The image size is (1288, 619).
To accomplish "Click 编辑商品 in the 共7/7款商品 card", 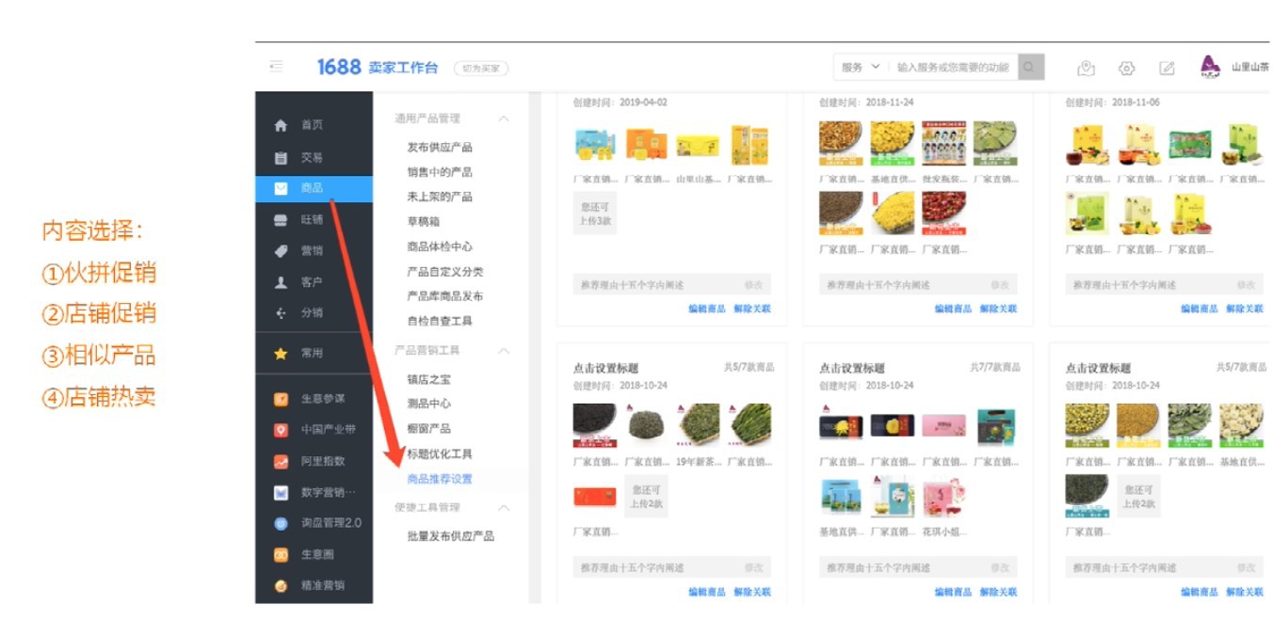I will point(953,592).
